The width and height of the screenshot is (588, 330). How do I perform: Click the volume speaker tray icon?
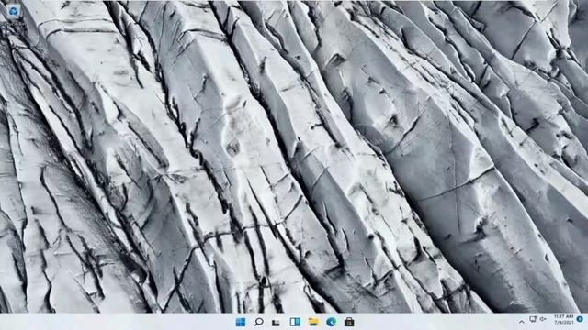[543, 319]
